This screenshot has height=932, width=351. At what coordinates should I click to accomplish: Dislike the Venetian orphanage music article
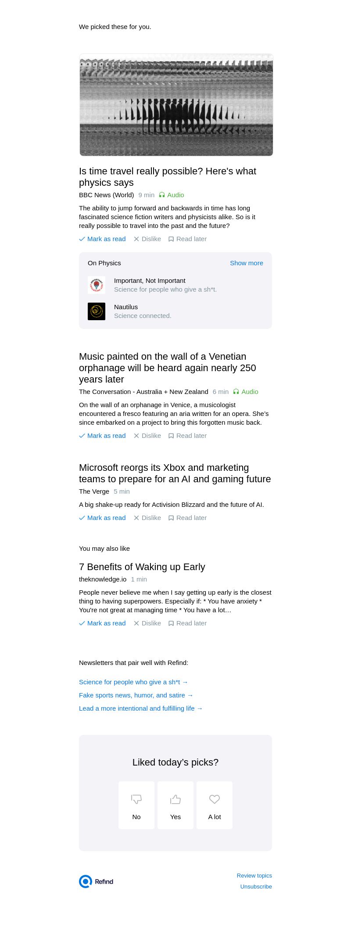147,436
